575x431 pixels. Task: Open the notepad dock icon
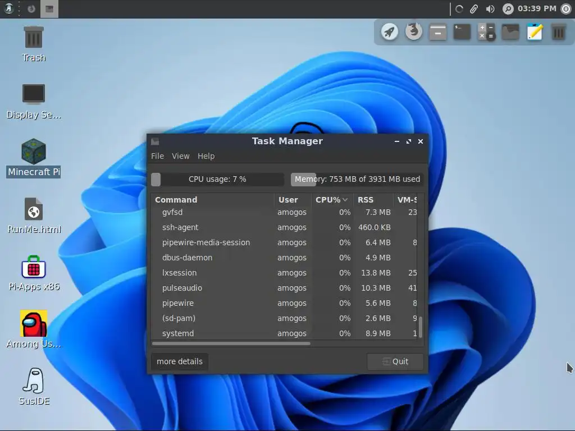535,32
